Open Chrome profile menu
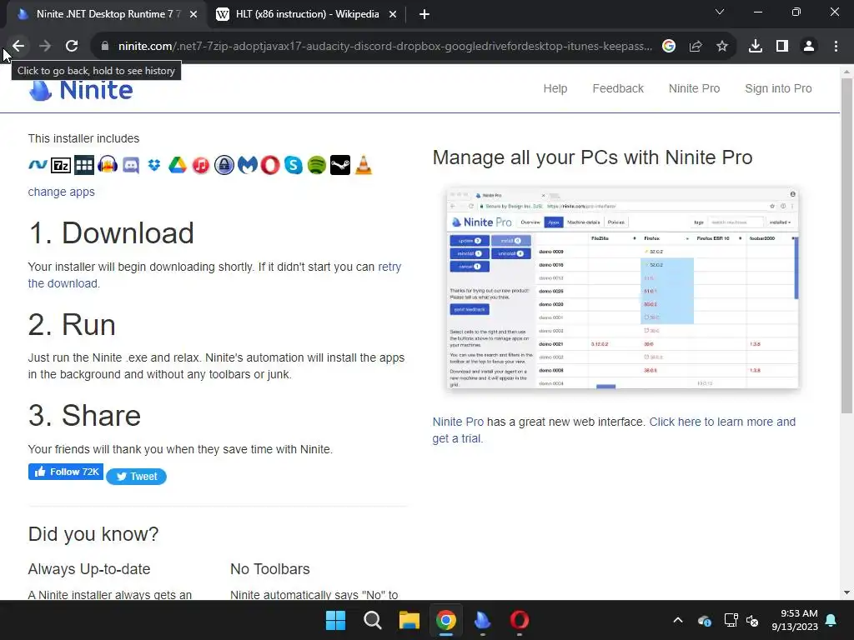Viewport: 854px width, 640px height. (x=809, y=47)
